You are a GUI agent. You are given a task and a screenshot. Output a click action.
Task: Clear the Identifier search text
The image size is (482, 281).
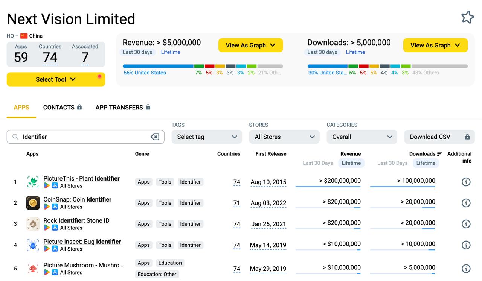(155, 137)
